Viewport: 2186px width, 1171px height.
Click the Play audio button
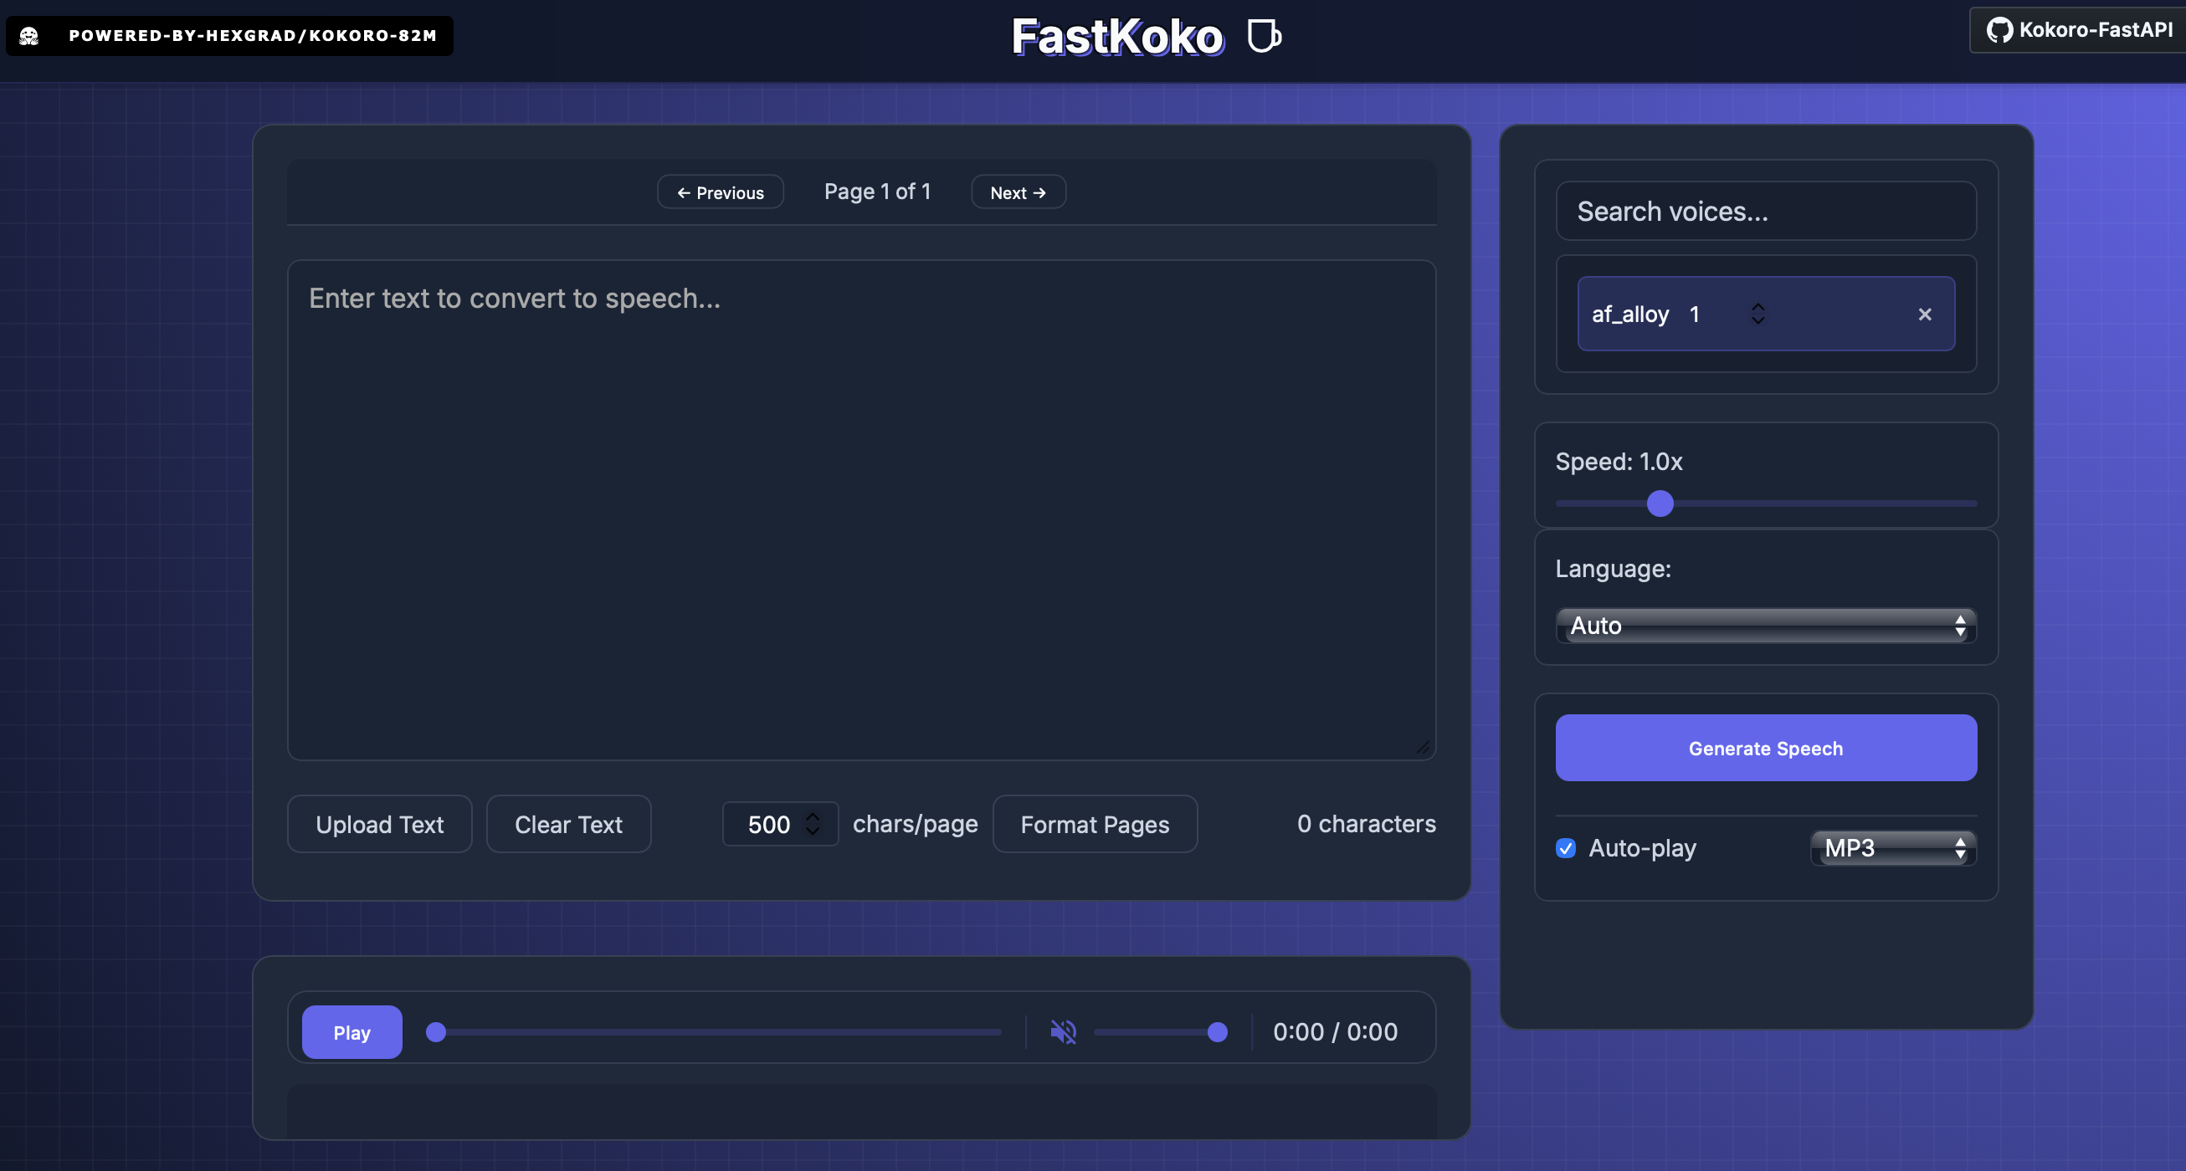tap(352, 1032)
